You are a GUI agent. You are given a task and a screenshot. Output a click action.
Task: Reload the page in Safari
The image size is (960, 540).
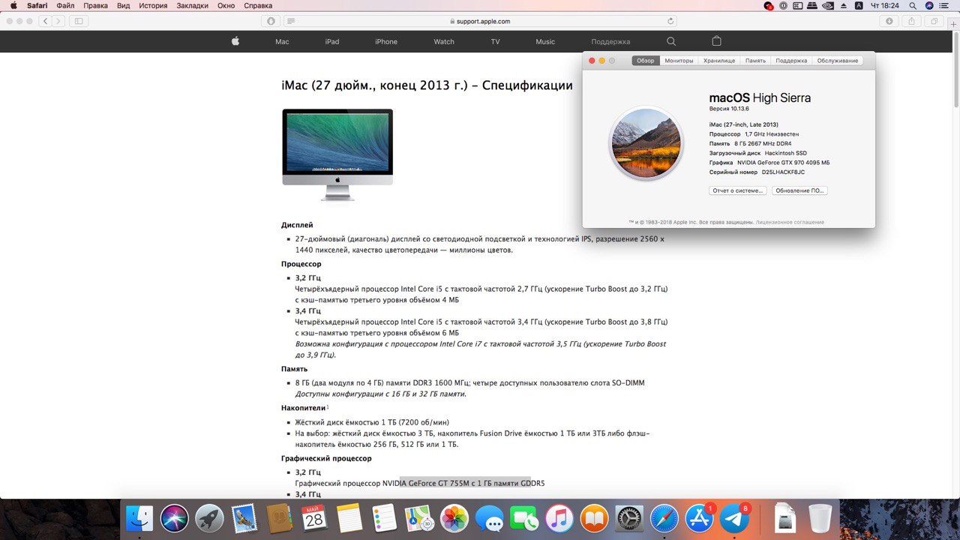(670, 21)
